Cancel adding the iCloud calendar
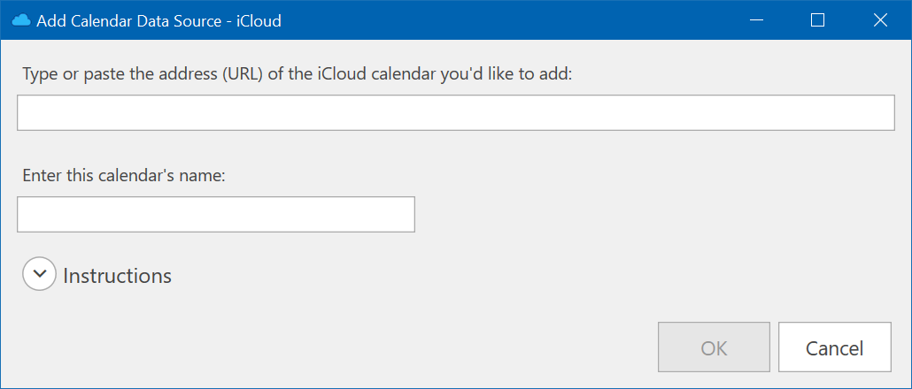Screen dimensions: 912x389 pos(834,347)
